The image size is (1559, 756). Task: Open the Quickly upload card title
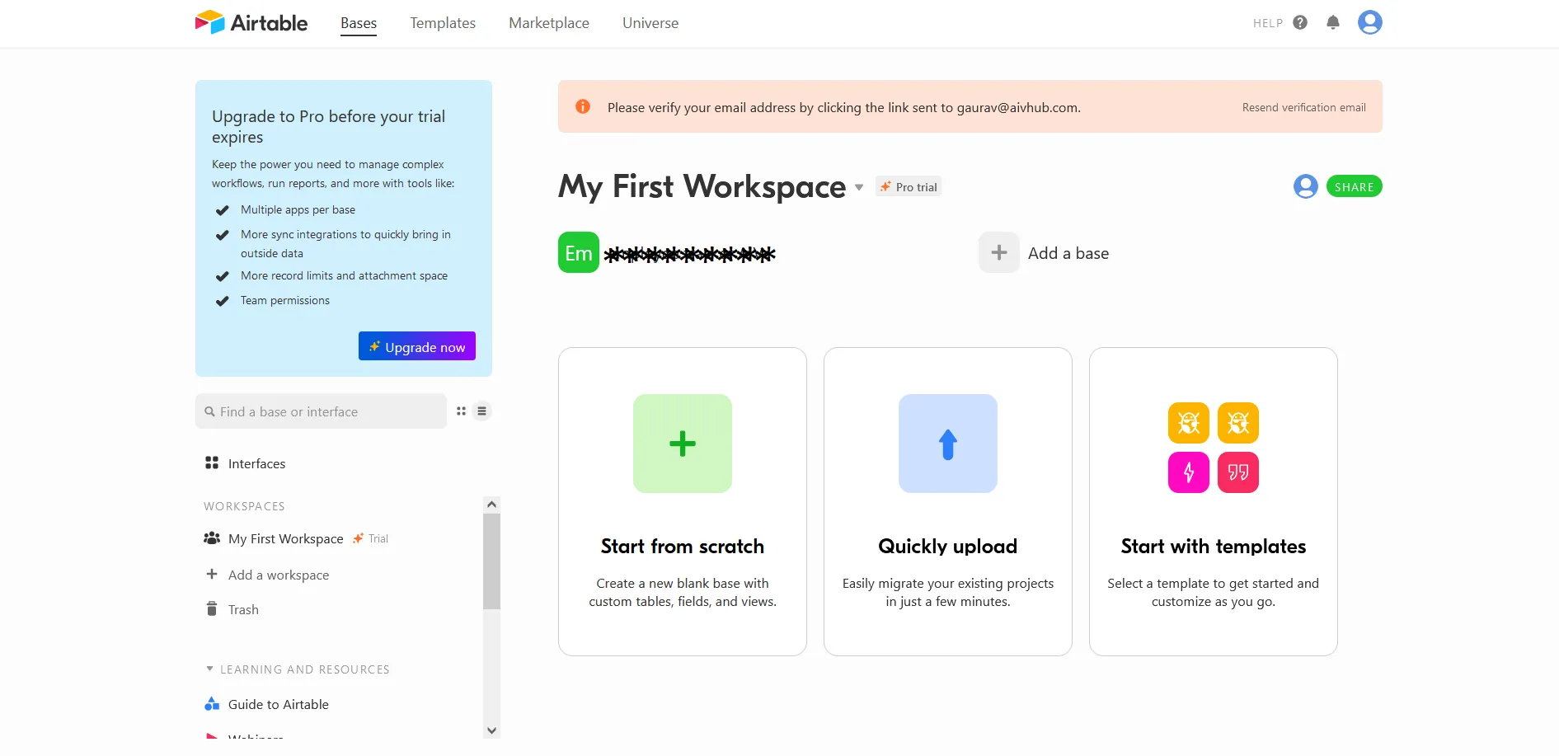[x=948, y=546]
